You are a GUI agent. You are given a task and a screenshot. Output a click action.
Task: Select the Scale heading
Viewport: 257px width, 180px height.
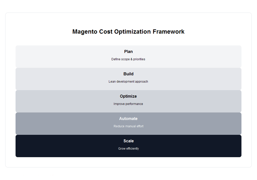tap(128, 141)
